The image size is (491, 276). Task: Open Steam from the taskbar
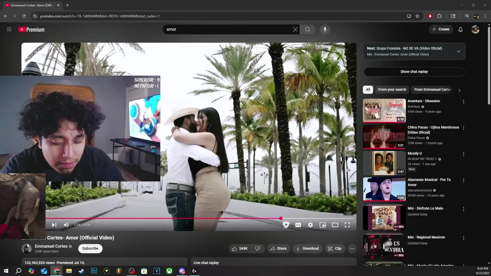pos(81,271)
